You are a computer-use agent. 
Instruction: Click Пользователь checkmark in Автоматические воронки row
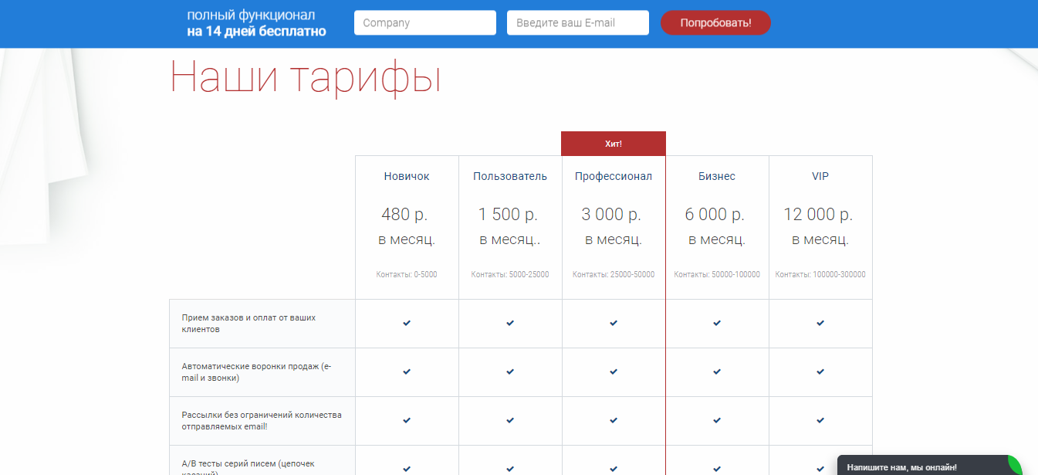point(510,372)
